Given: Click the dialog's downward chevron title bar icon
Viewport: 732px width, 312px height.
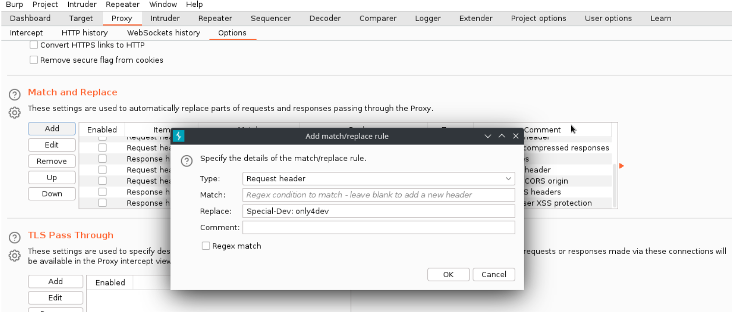Looking at the screenshot, I should pos(488,136).
